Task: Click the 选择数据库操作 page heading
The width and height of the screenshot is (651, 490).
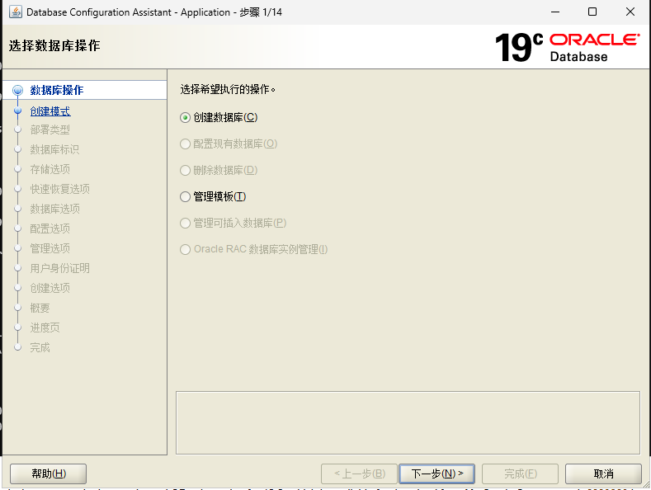Action: (54, 45)
